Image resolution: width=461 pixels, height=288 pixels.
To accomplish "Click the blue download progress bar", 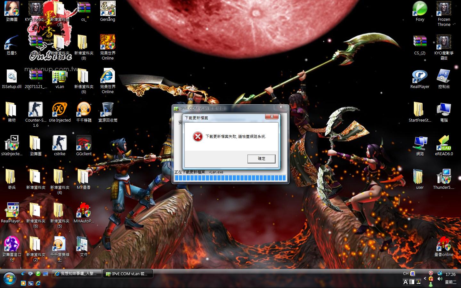I will 230,178.
